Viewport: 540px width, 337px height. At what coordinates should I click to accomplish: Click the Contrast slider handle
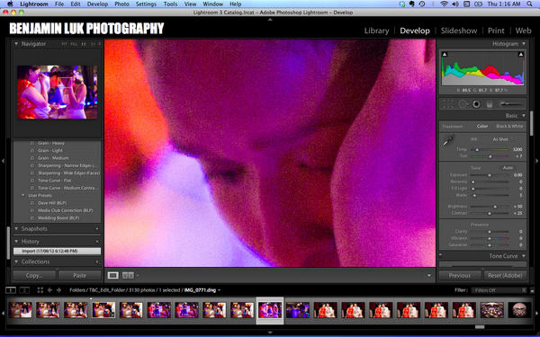click(490, 213)
